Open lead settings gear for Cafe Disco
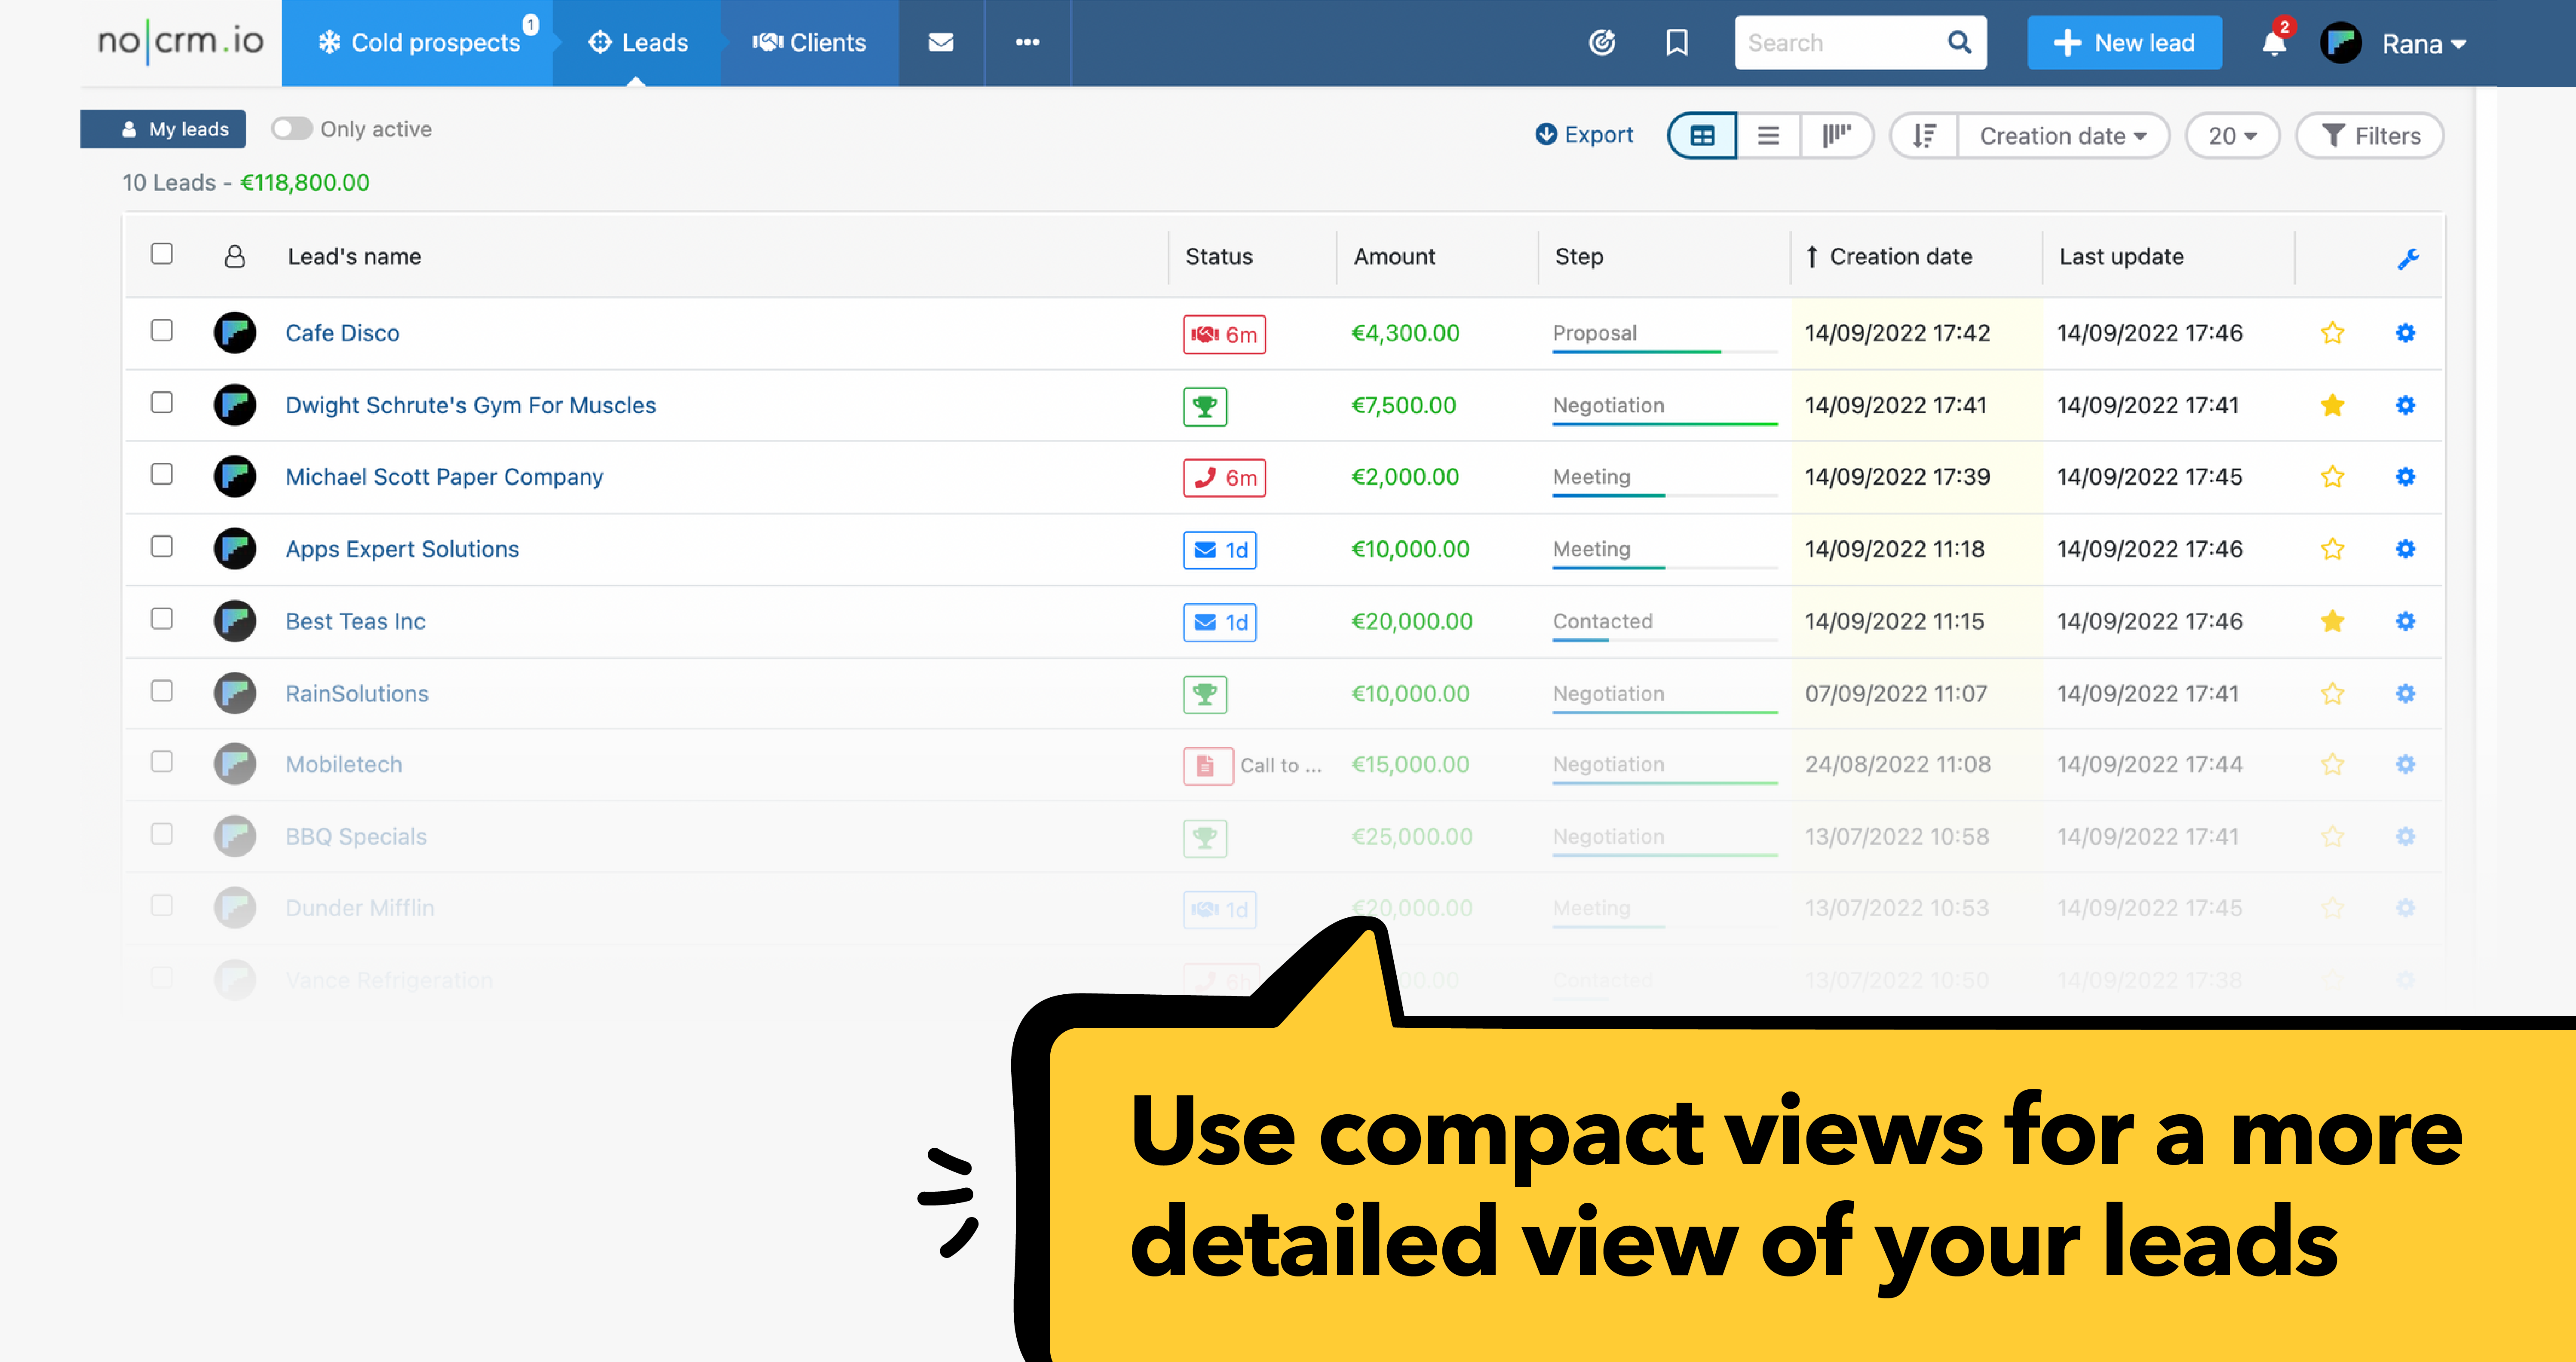The image size is (2576, 1362). (2406, 333)
